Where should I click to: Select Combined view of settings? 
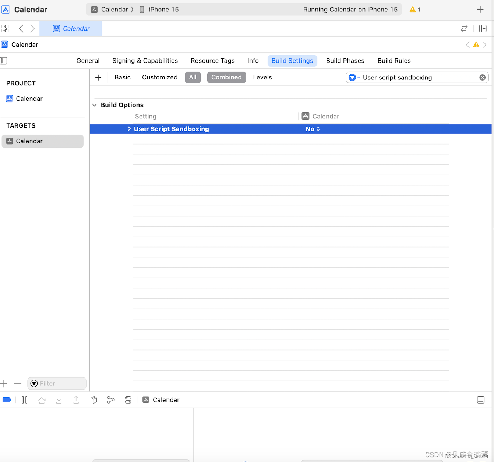tap(226, 77)
